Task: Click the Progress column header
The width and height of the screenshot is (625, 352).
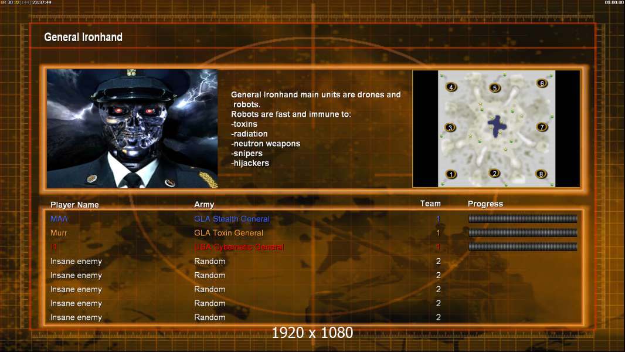Action: 485,204
